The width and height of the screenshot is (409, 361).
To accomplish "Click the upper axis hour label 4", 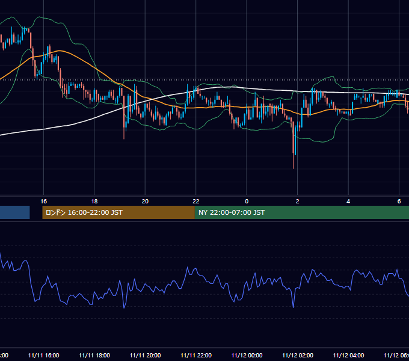I will [x=348, y=202].
